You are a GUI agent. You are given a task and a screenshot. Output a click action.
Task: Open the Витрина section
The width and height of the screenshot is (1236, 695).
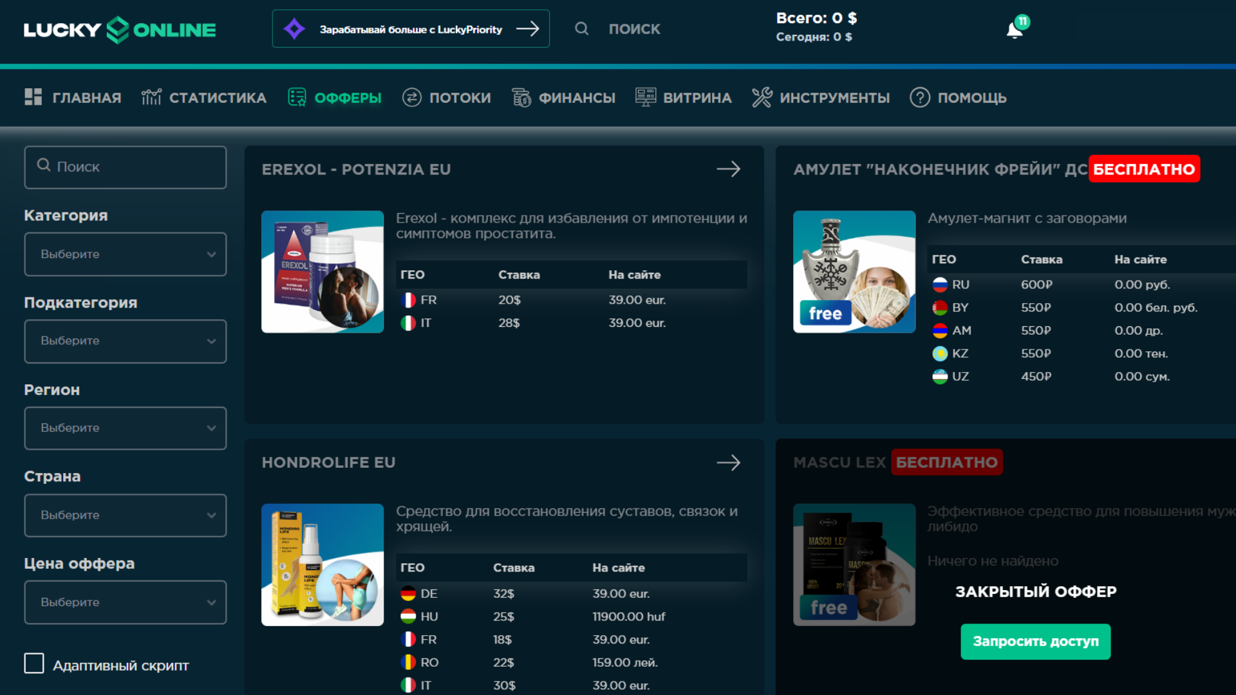[x=697, y=98]
